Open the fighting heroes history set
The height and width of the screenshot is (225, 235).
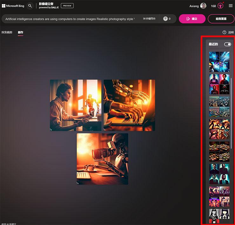coord(219,129)
